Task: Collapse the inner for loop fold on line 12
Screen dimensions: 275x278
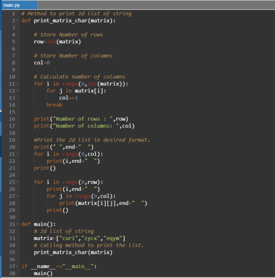Action: point(18,91)
